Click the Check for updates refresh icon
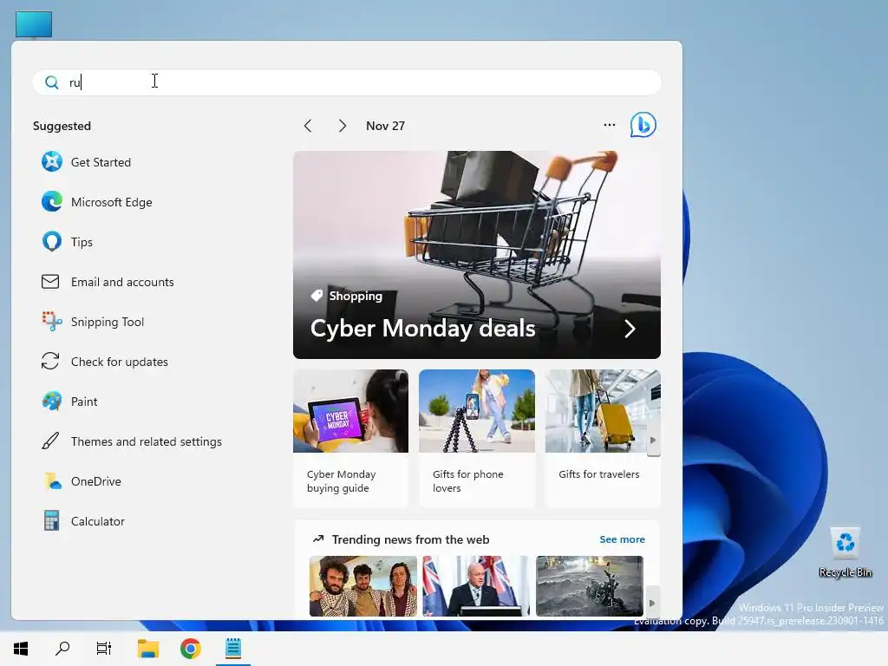This screenshot has height=666, width=888. pyautogui.click(x=50, y=361)
